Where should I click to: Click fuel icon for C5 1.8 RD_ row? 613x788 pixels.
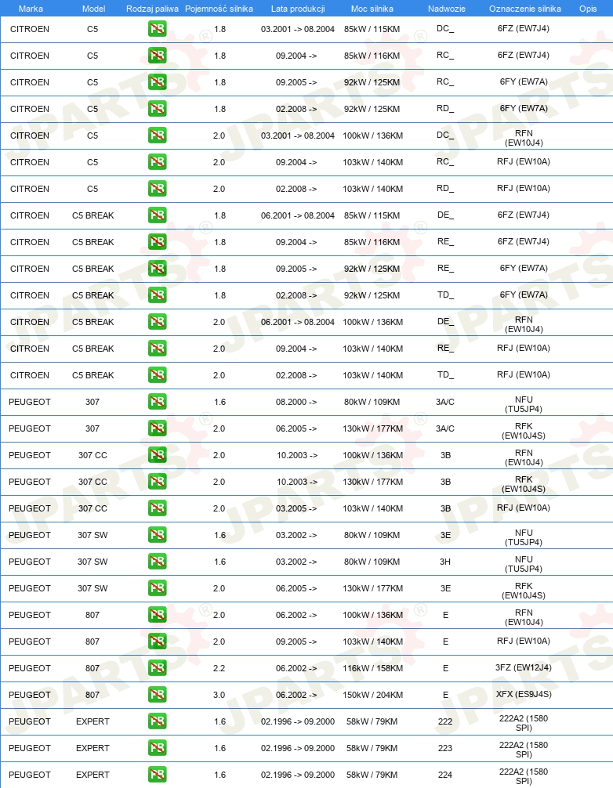click(x=158, y=109)
